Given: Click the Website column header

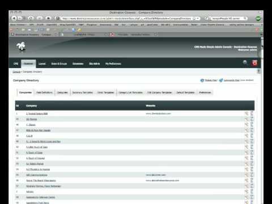Looking at the screenshot, I should pyautogui.click(x=151, y=105).
